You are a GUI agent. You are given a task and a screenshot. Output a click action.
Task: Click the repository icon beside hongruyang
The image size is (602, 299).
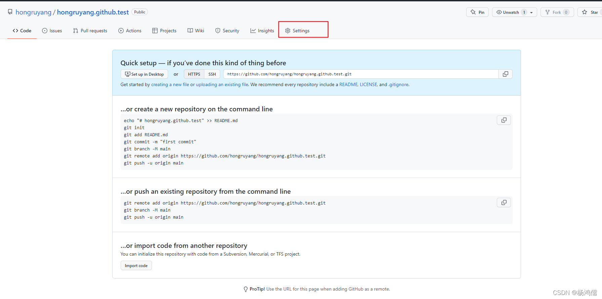[10, 12]
